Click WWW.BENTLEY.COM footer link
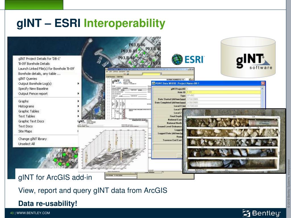 pos(33,213)
